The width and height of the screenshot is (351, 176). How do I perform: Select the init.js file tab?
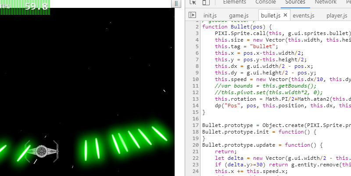point(210,16)
